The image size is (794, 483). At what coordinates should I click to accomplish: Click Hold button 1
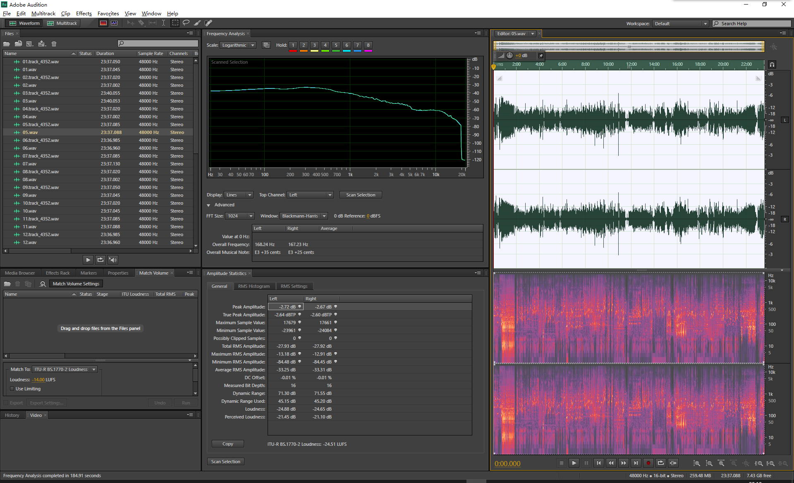293,45
